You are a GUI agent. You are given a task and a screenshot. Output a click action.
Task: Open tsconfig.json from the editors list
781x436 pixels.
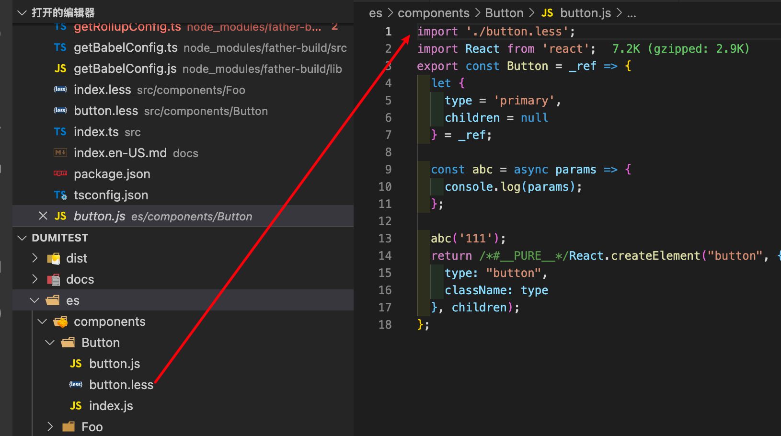click(111, 195)
